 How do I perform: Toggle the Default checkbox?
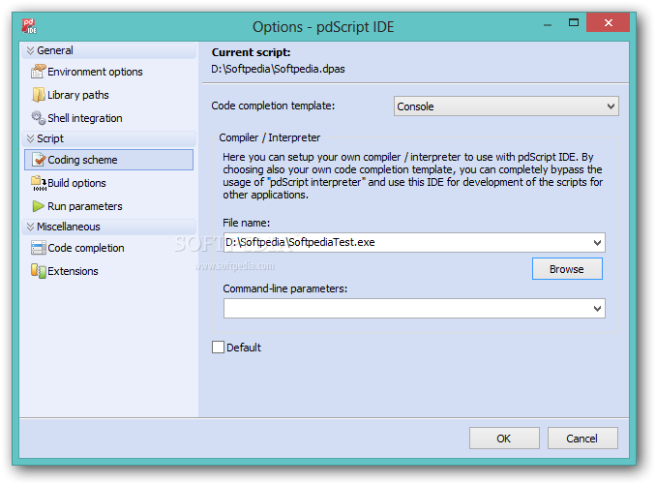[x=218, y=348]
